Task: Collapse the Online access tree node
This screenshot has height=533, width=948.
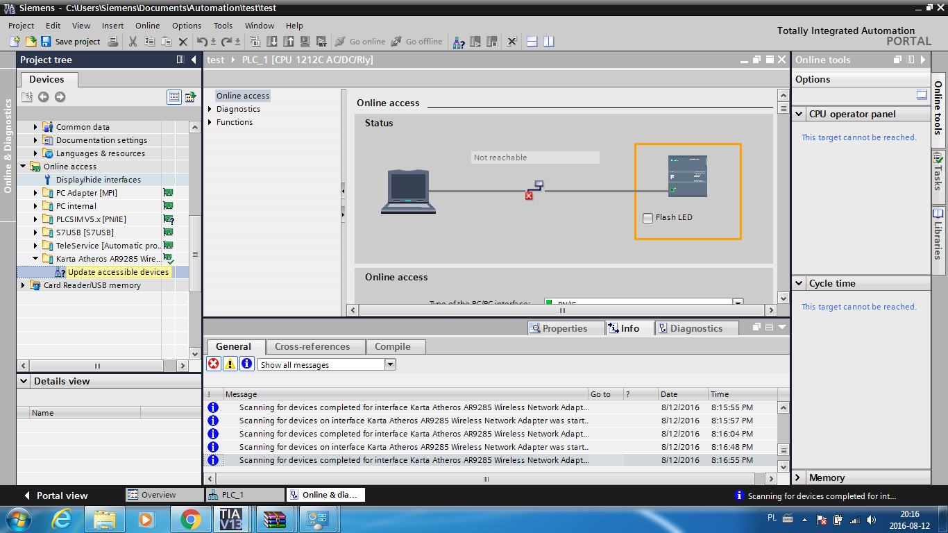Action: [x=24, y=167]
